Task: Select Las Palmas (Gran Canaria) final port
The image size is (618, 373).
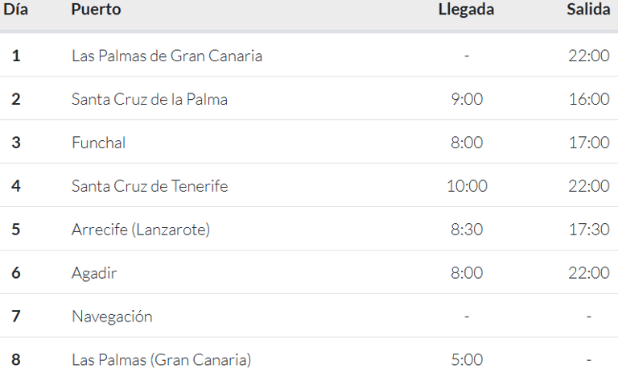Action: point(161,359)
